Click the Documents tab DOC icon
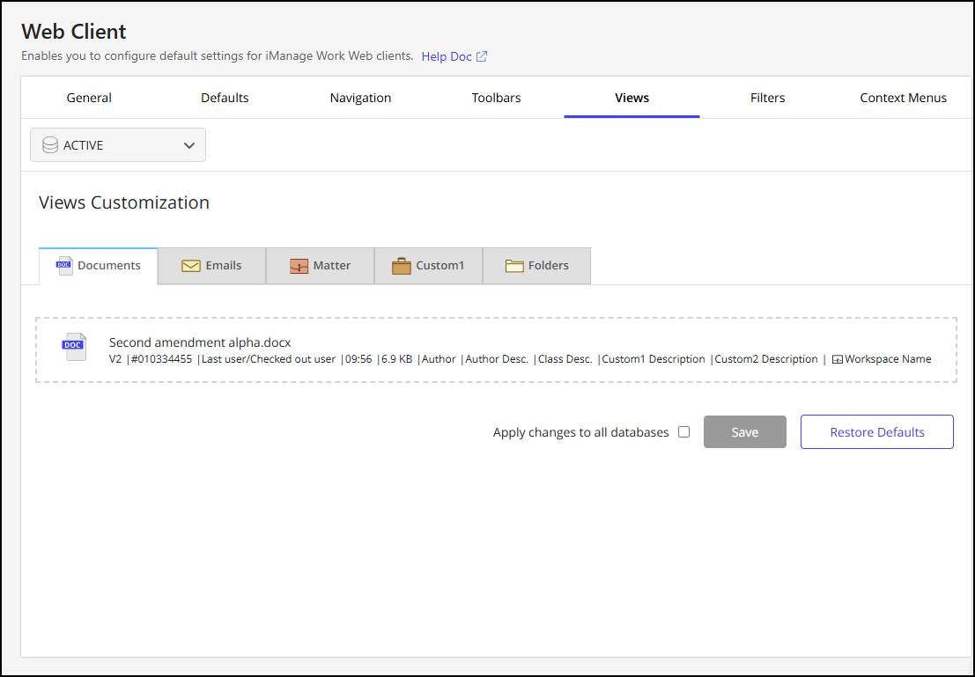This screenshot has height=677, width=975. point(64,266)
